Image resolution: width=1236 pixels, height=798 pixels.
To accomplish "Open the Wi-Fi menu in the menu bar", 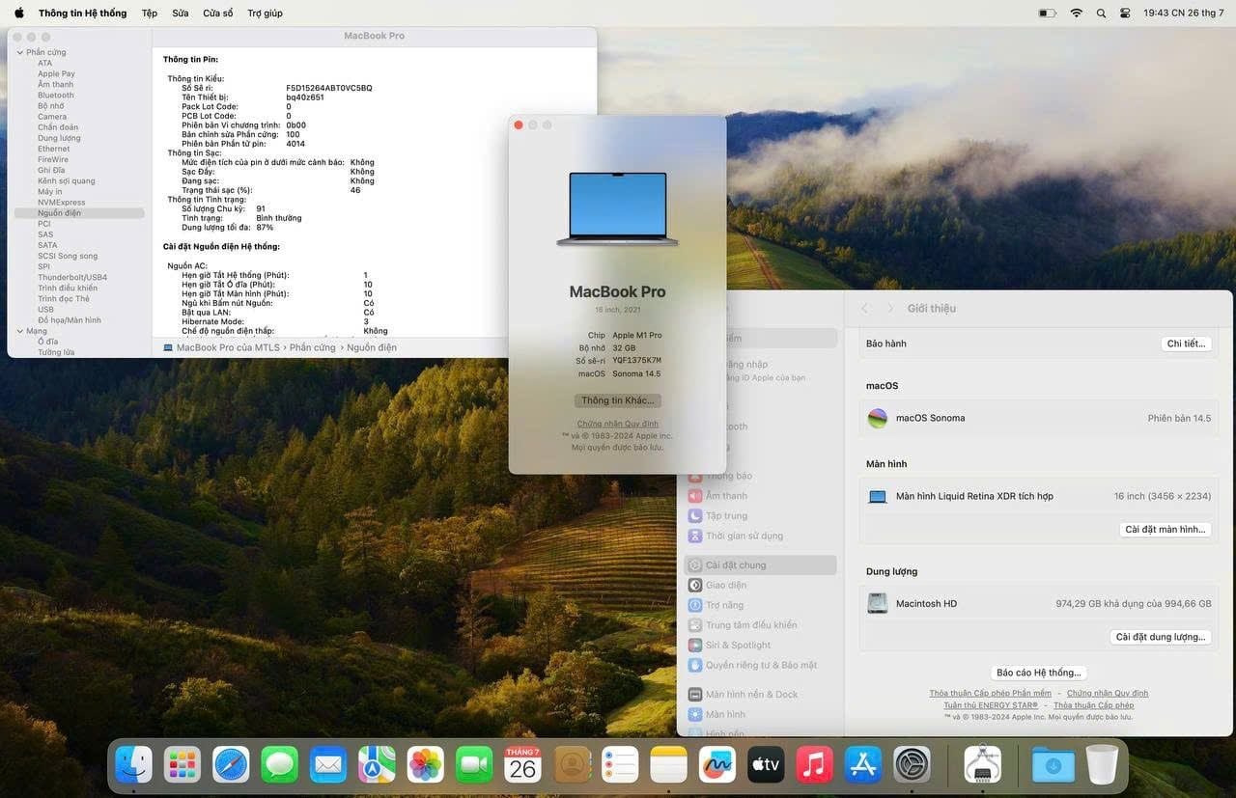I will coord(1077,14).
